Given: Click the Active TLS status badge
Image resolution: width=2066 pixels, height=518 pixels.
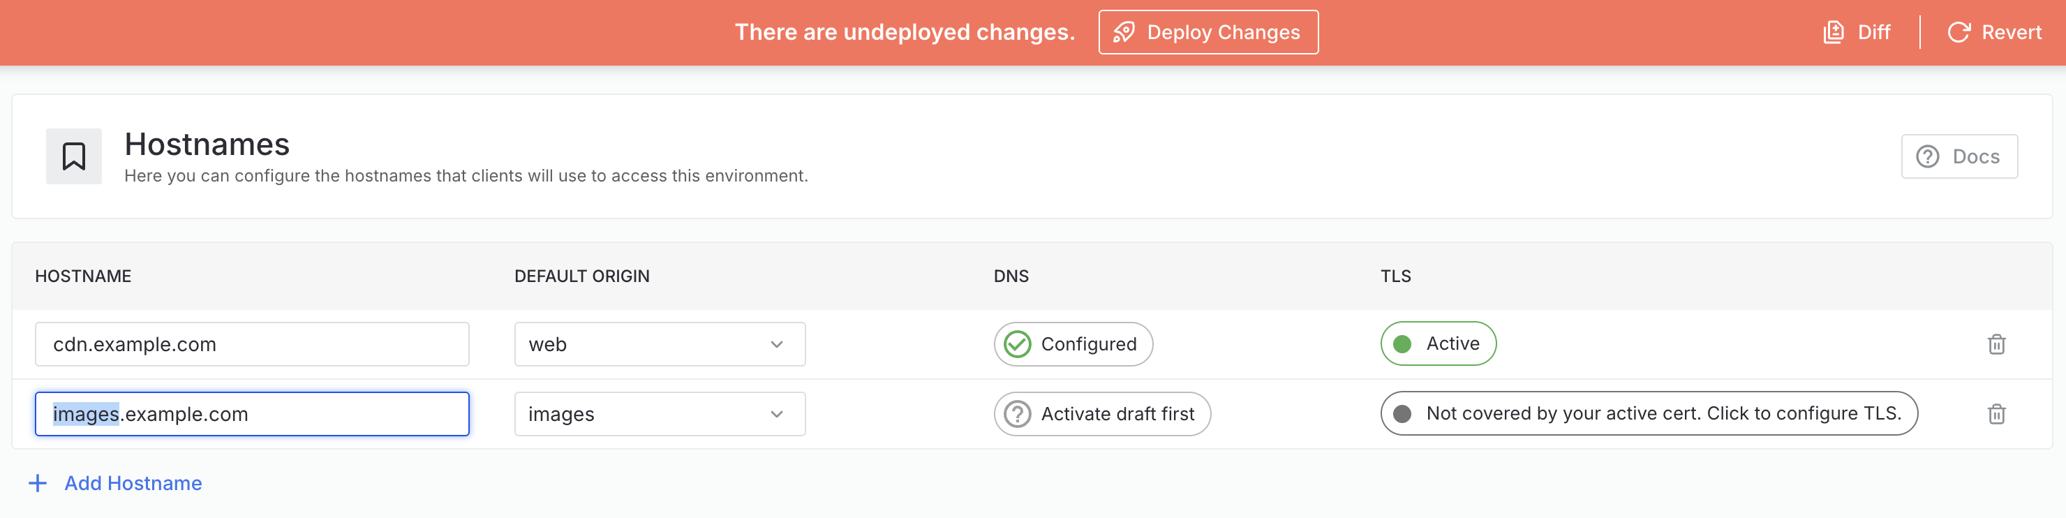Looking at the screenshot, I should point(1437,343).
